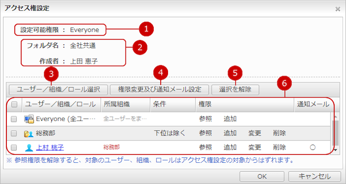Click the 上村 桃子 user icon

click(x=29, y=147)
